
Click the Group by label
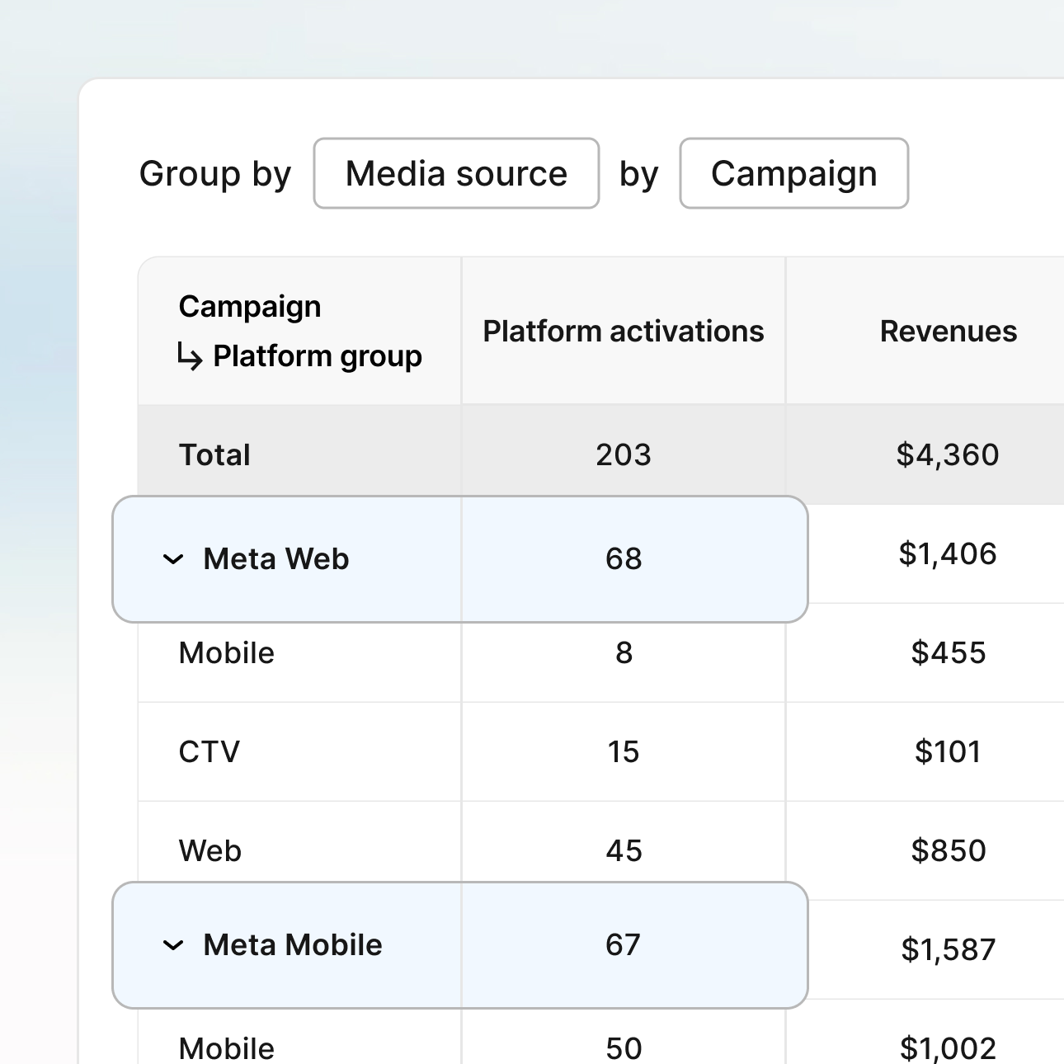click(214, 173)
